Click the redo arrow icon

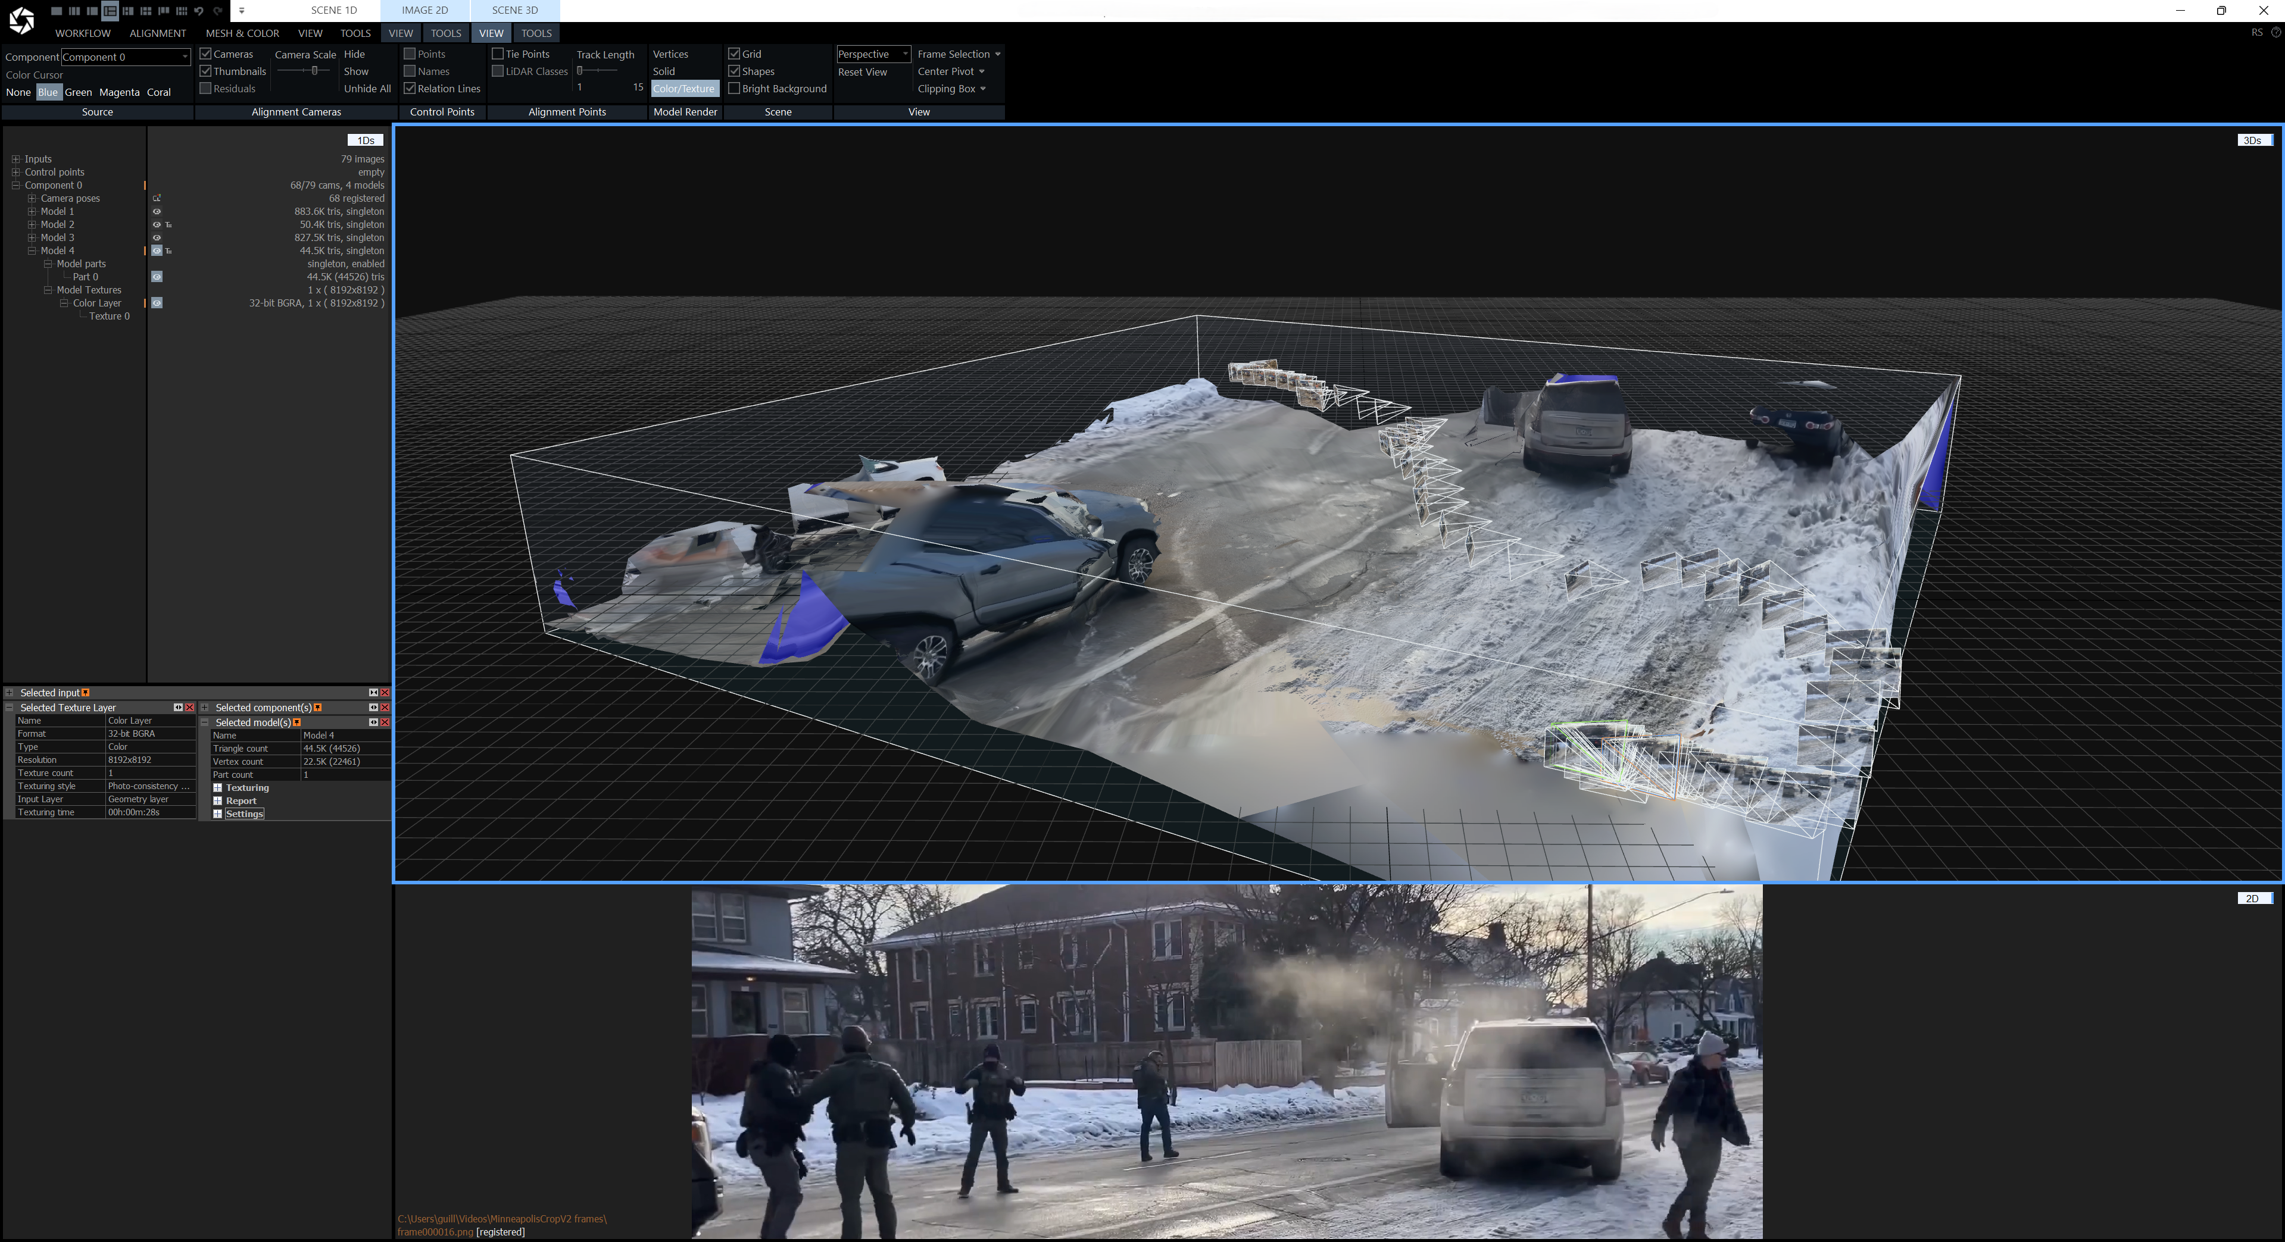pos(217,11)
